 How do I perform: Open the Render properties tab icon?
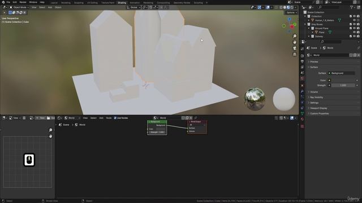pyautogui.click(x=302, y=56)
